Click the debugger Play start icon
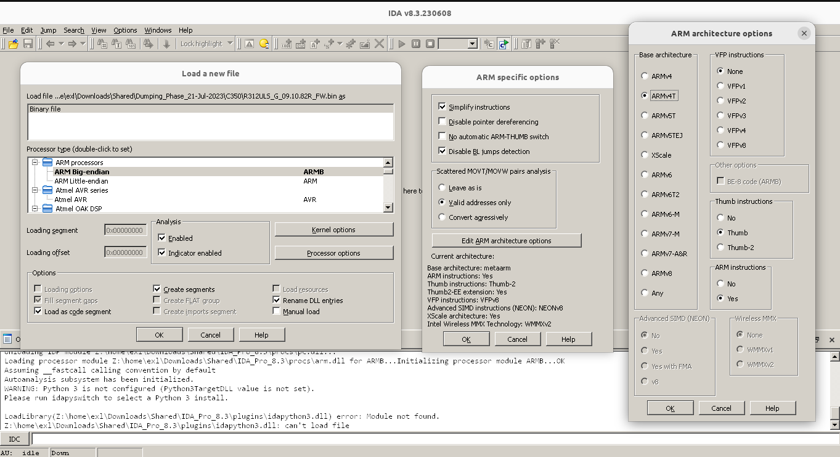This screenshot has height=457, width=840. click(x=402, y=44)
